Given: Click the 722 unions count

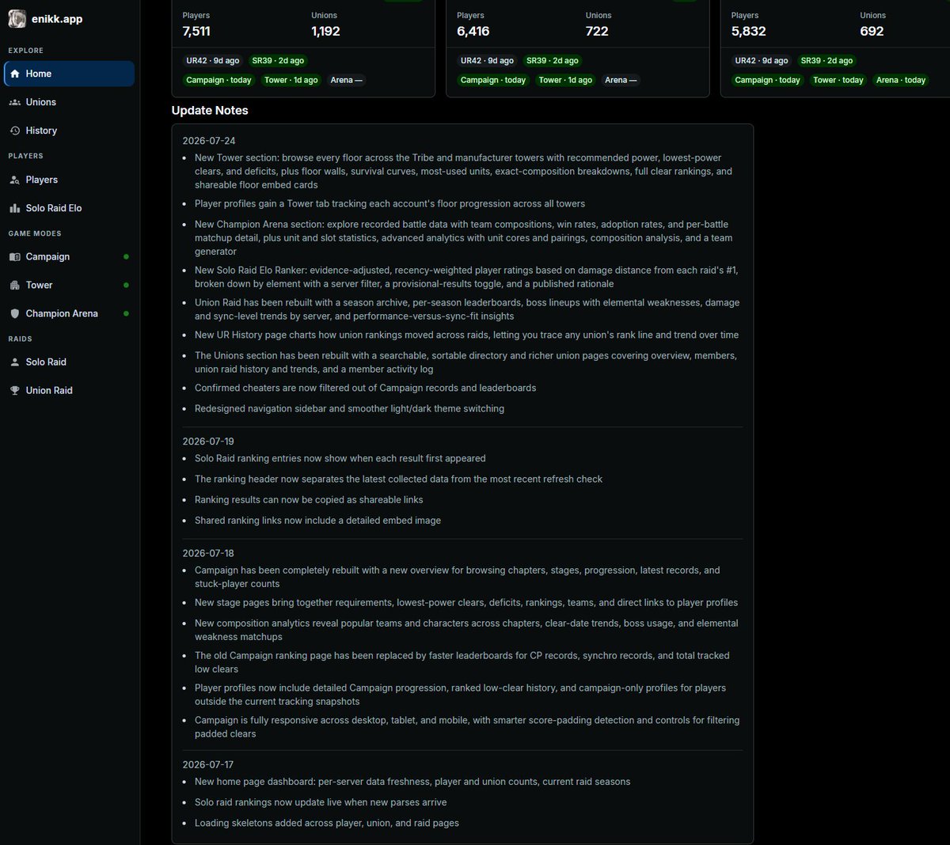Looking at the screenshot, I should [597, 32].
